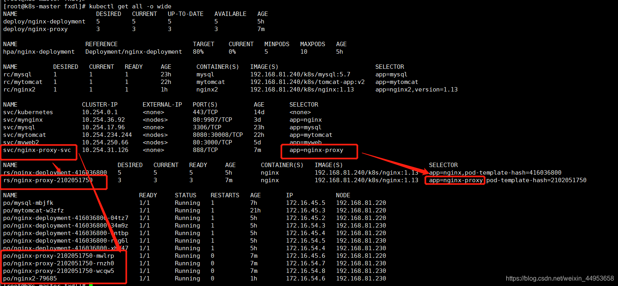Select pod 'po/mysql-mbjfk'
This screenshot has width=618, height=286.
pos(28,203)
